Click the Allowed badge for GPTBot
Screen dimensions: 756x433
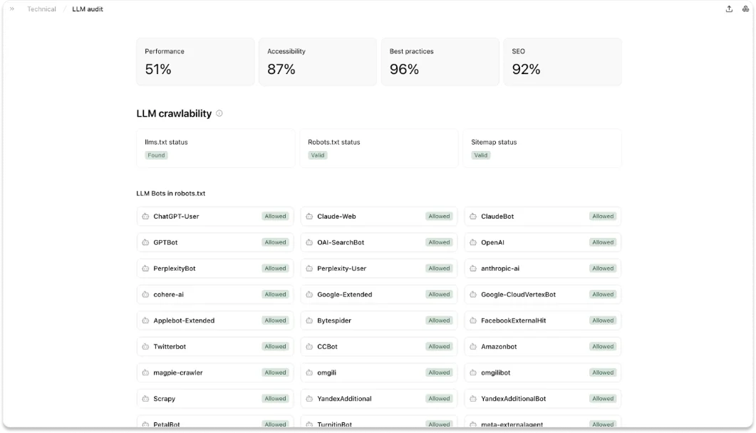[275, 242]
